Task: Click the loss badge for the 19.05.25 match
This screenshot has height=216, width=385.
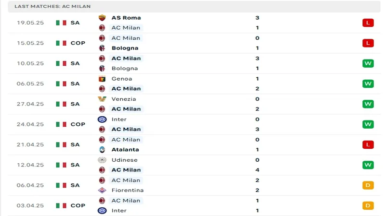Action: pos(368,23)
